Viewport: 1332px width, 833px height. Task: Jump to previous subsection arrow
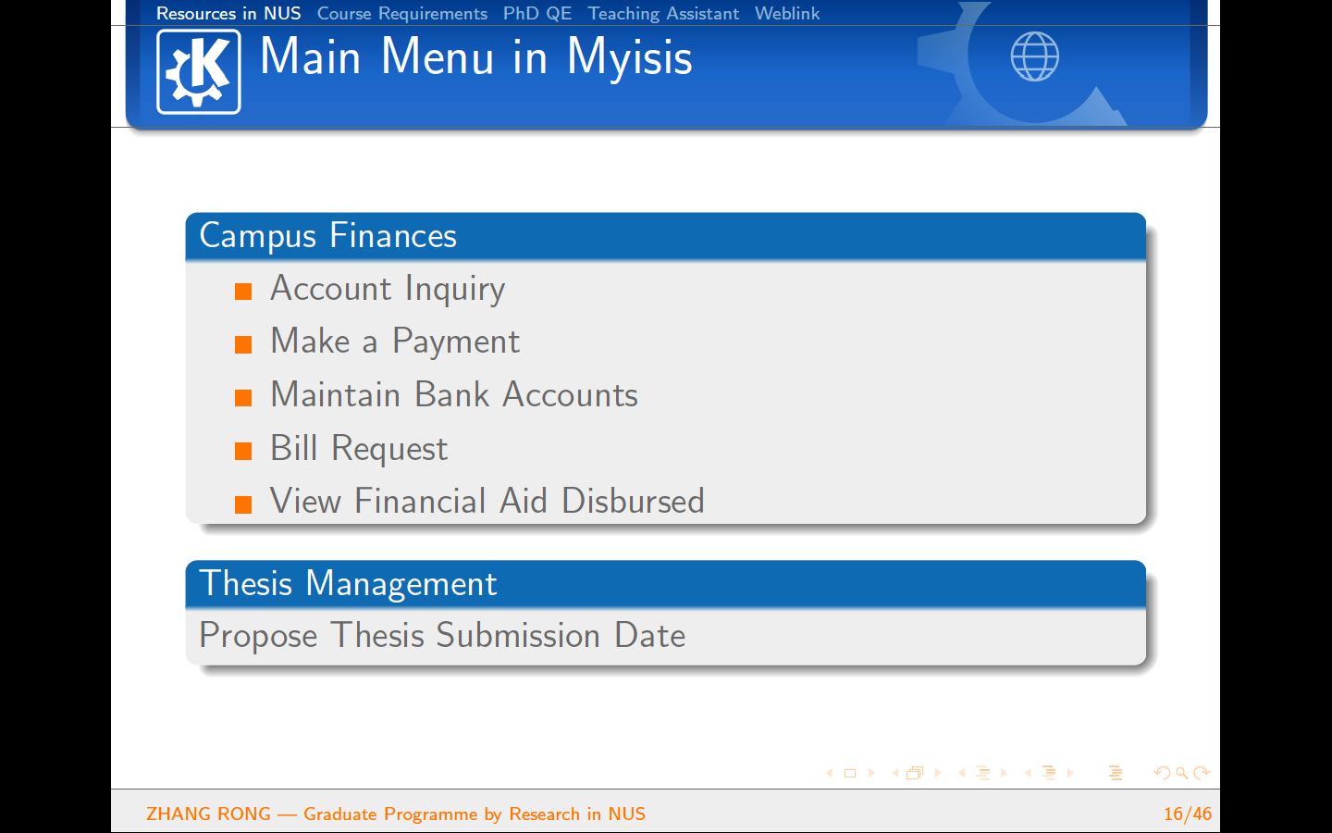pyautogui.click(x=962, y=773)
